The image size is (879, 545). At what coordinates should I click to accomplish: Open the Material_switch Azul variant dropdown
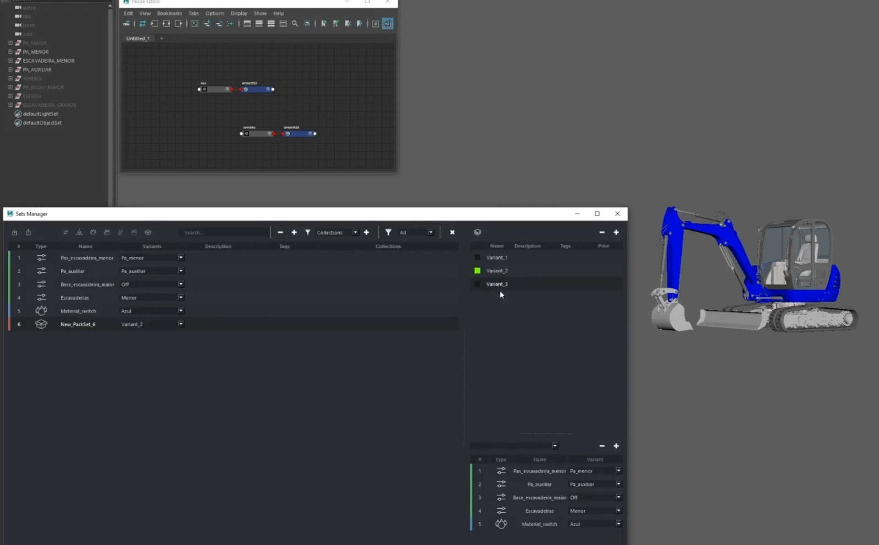[x=181, y=311]
